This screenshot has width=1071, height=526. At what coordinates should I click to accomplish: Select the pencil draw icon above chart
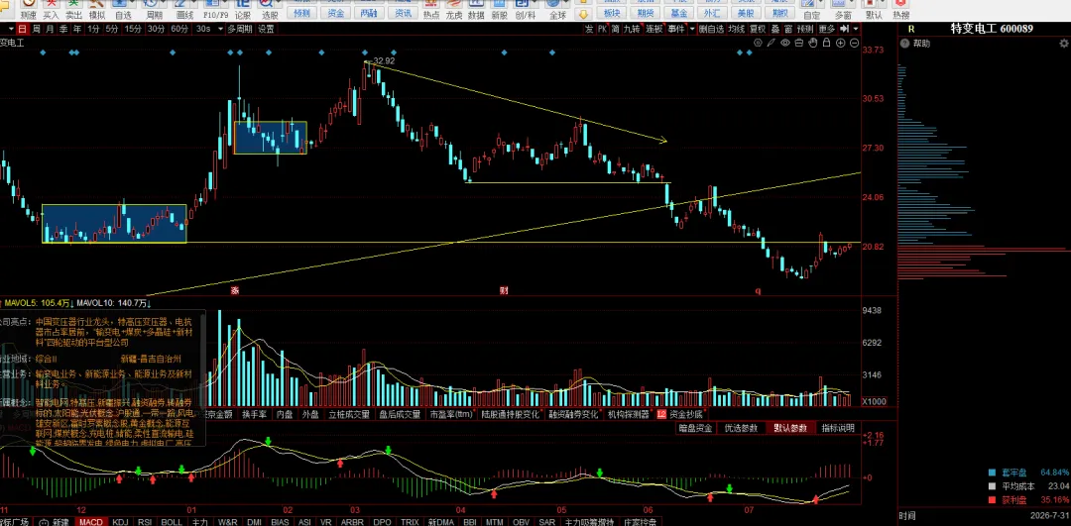[x=772, y=43]
